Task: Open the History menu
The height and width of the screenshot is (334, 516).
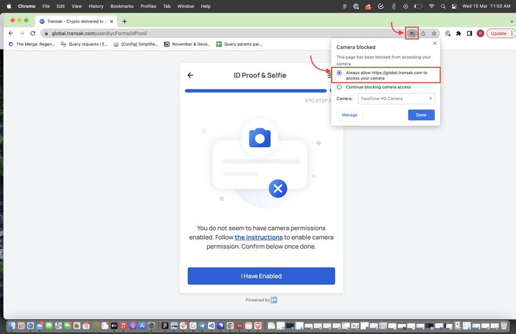Action: 96,6
